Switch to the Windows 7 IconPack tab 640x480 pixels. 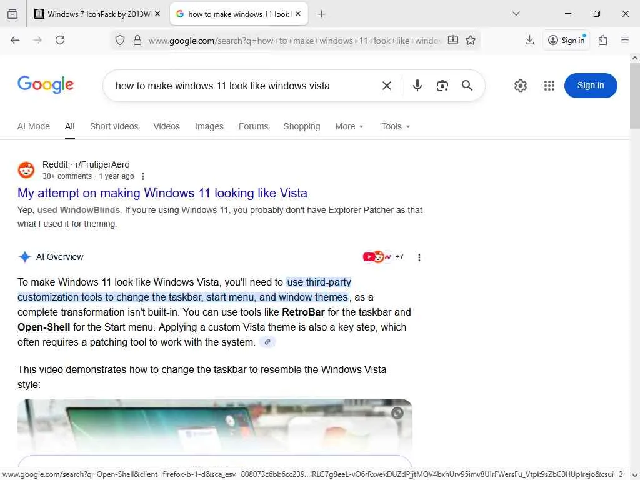pyautogui.click(x=97, y=14)
